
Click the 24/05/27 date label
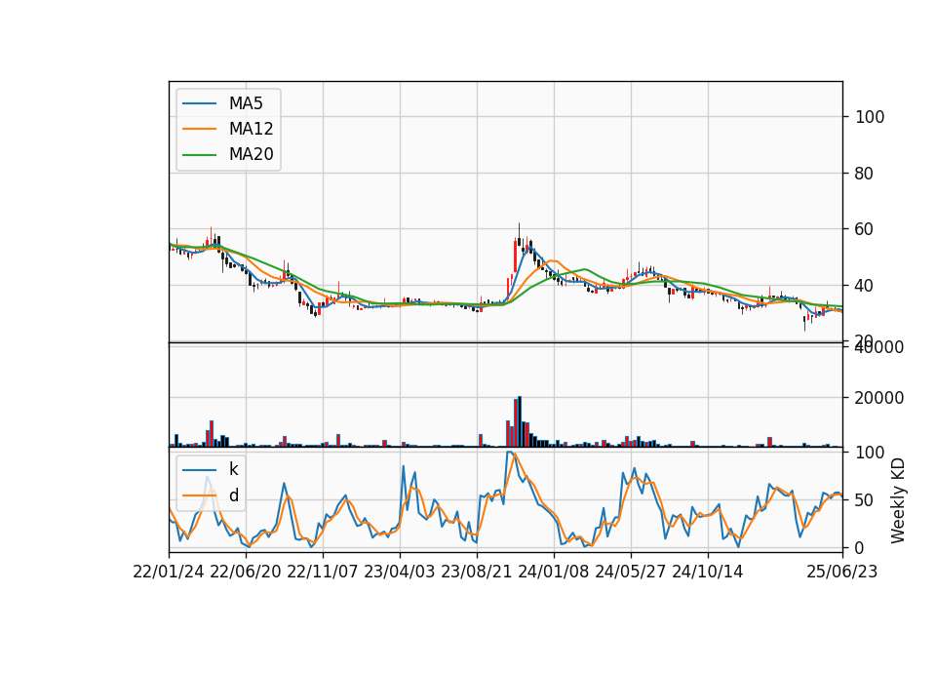tap(631, 572)
